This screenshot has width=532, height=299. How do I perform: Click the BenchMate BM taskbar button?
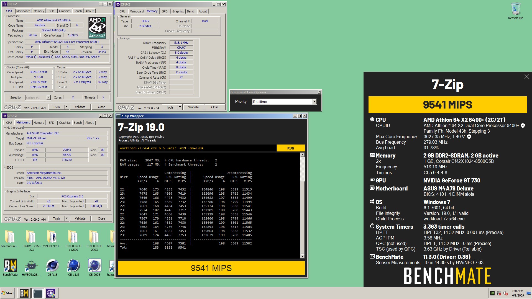click(24, 293)
